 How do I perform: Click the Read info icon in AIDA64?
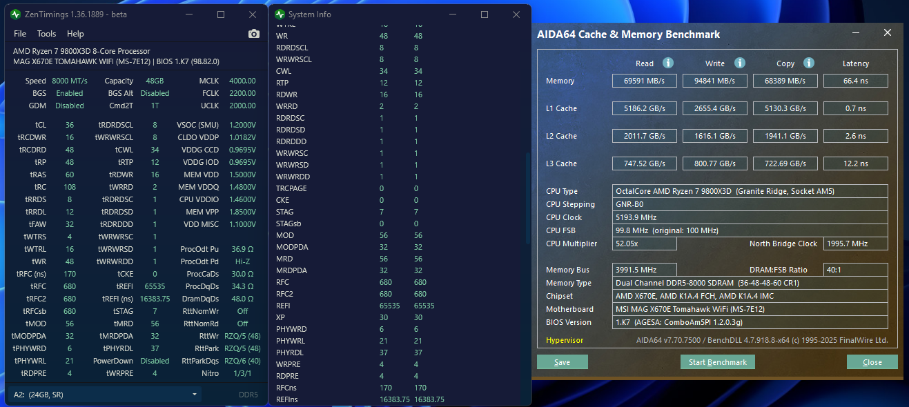667,63
